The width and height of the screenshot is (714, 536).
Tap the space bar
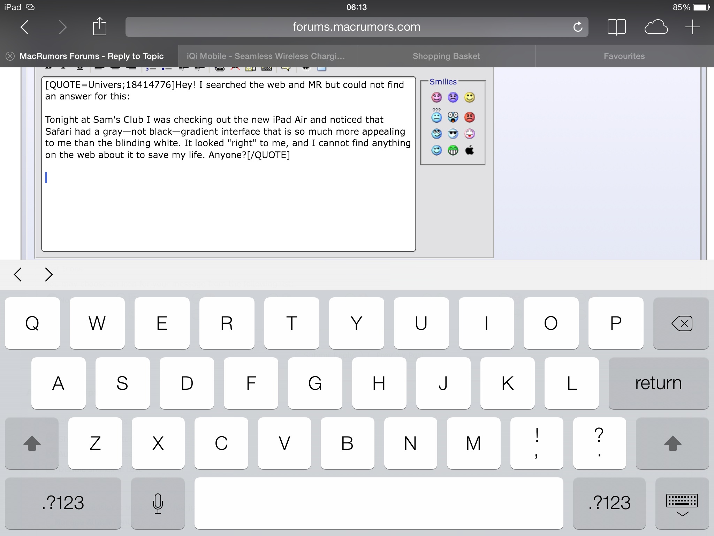[379, 503]
